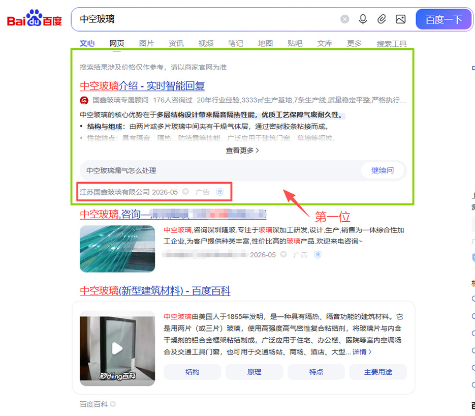Click the 保 shield badge in 深圳隆玻 result
Viewport: 475px width, 416px height.
318,255
